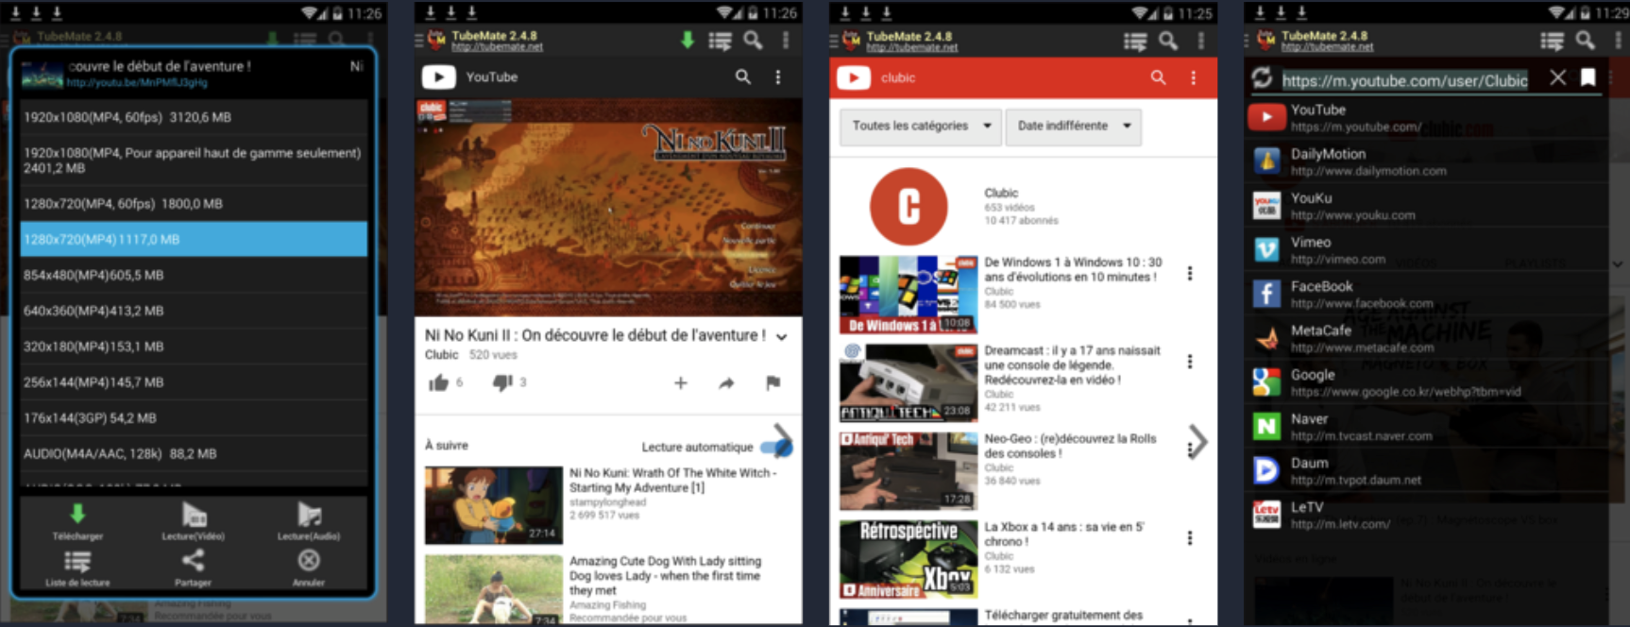
Task: Clear the URL with the X icon
Action: coord(1558,77)
